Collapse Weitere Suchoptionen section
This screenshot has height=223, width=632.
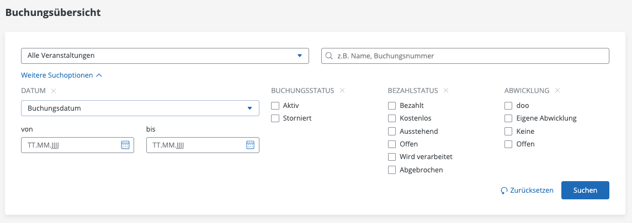(x=61, y=75)
